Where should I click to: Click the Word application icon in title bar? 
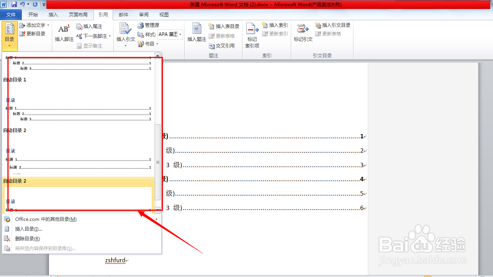pyautogui.click(x=4, y=4)
